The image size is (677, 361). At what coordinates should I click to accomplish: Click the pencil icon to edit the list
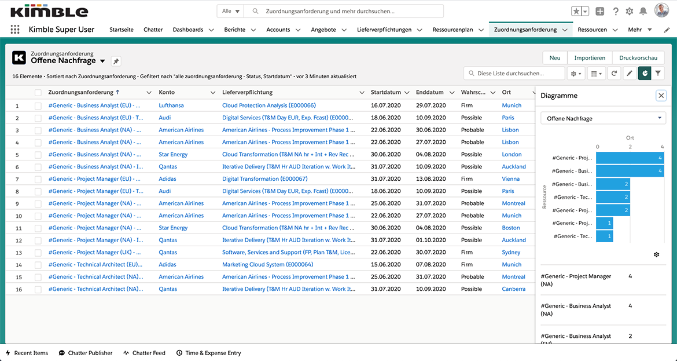(x=630, y=74)
